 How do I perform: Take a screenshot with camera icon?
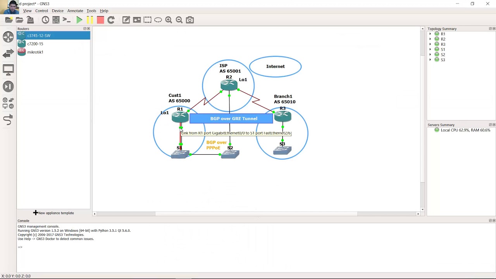(190, 20)
